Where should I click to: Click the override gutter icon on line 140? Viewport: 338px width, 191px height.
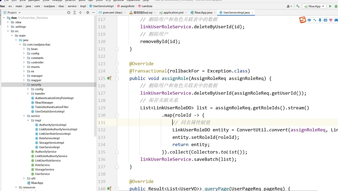tap(109, 188)
